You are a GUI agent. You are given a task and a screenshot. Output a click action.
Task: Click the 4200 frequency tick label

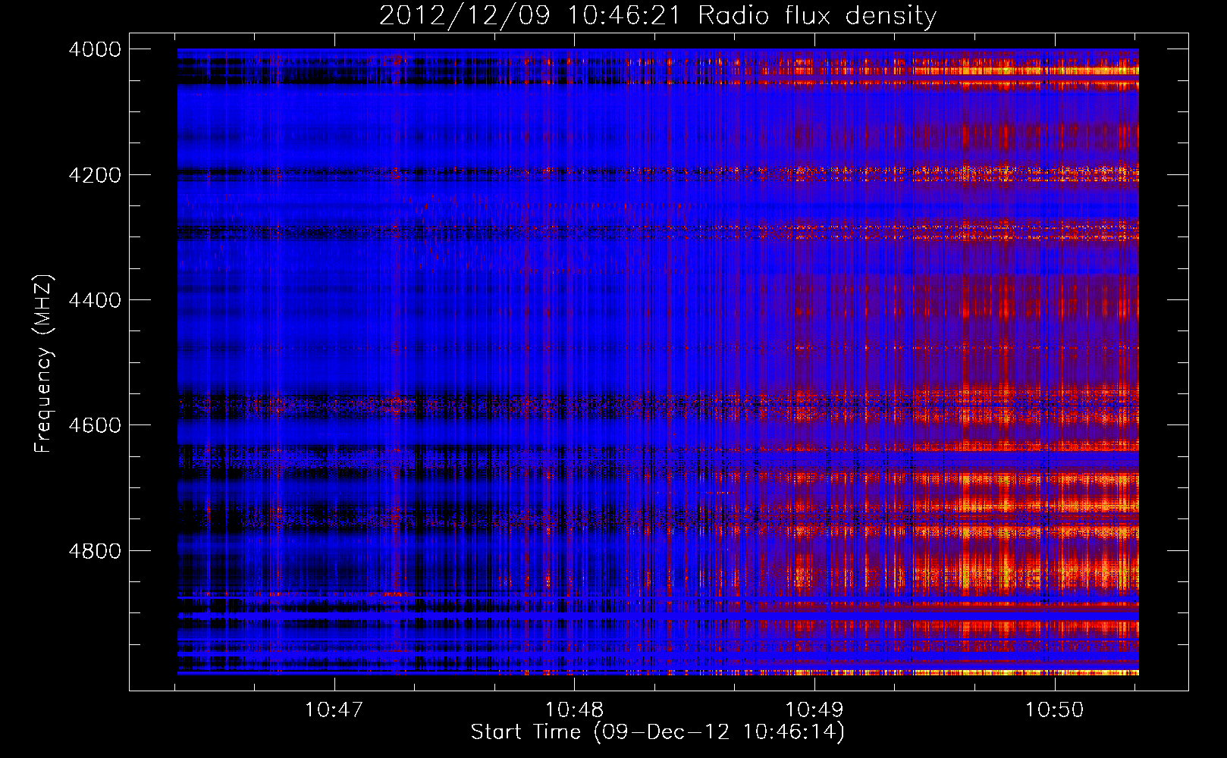point(95,175)
